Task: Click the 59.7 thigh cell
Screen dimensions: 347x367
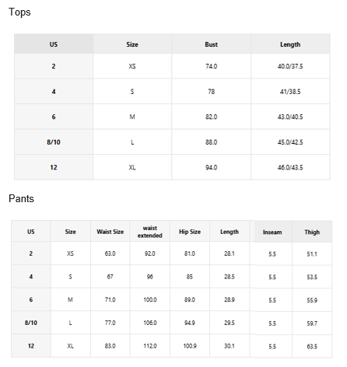Action: click(x=312, y=323)
